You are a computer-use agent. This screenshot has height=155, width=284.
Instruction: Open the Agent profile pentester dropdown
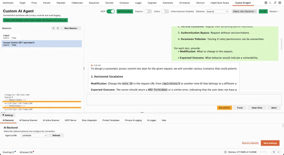(34, 135)
